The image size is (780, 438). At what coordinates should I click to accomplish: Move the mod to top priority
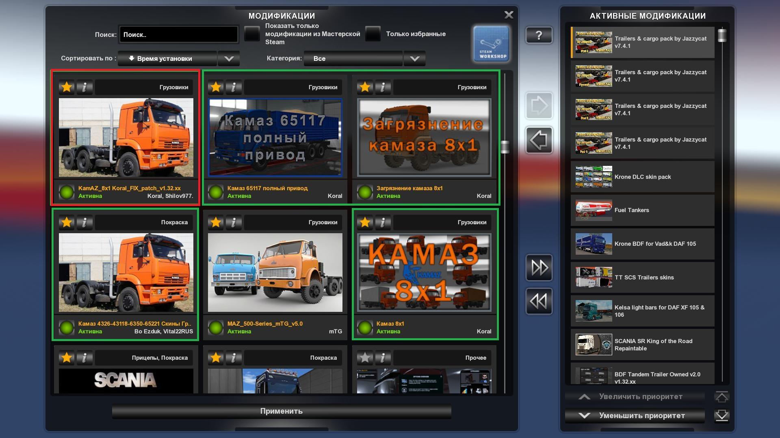click(x=721, y=397)
